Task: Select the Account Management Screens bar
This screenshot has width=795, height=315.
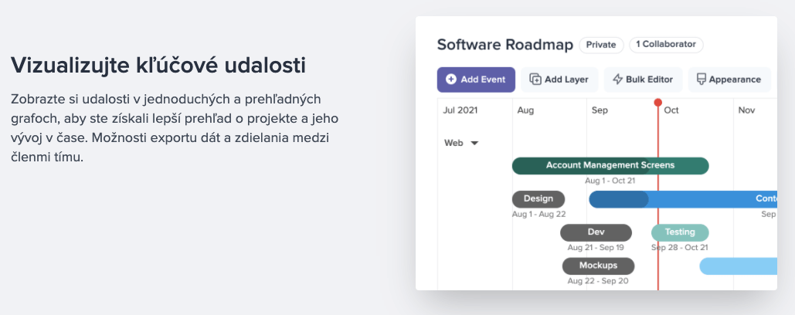Action: [610, 165]
